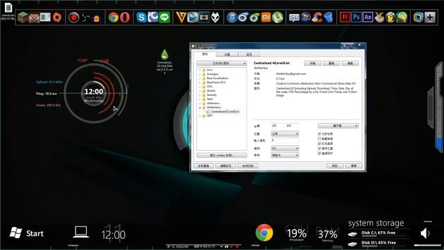444x250 pixels.
Task: Click the Load order input field
Action: [x=284, y=140]
